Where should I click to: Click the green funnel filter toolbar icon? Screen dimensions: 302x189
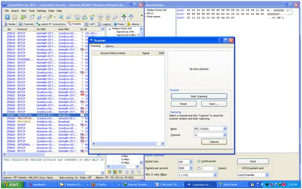124,17
